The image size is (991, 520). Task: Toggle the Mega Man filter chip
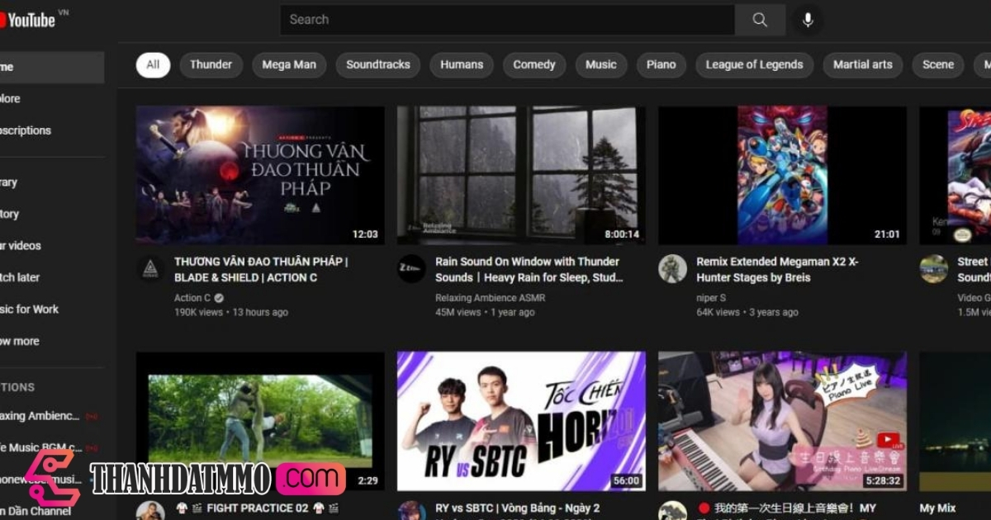288,64
